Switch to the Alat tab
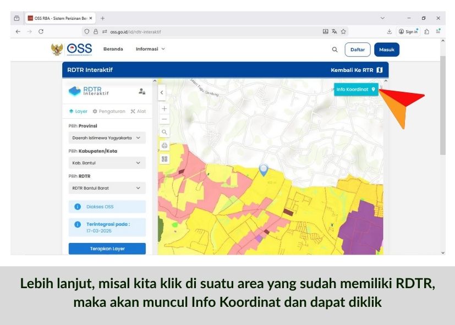The height and width of the screenshot is (325, 455). [x=138, y=111]
